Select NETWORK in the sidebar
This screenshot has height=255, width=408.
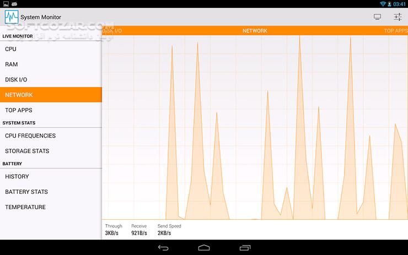click(x=51, y=95)
